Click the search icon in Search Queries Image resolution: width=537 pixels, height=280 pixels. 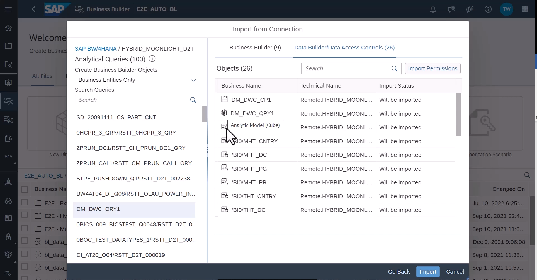(x=193, y=100)
